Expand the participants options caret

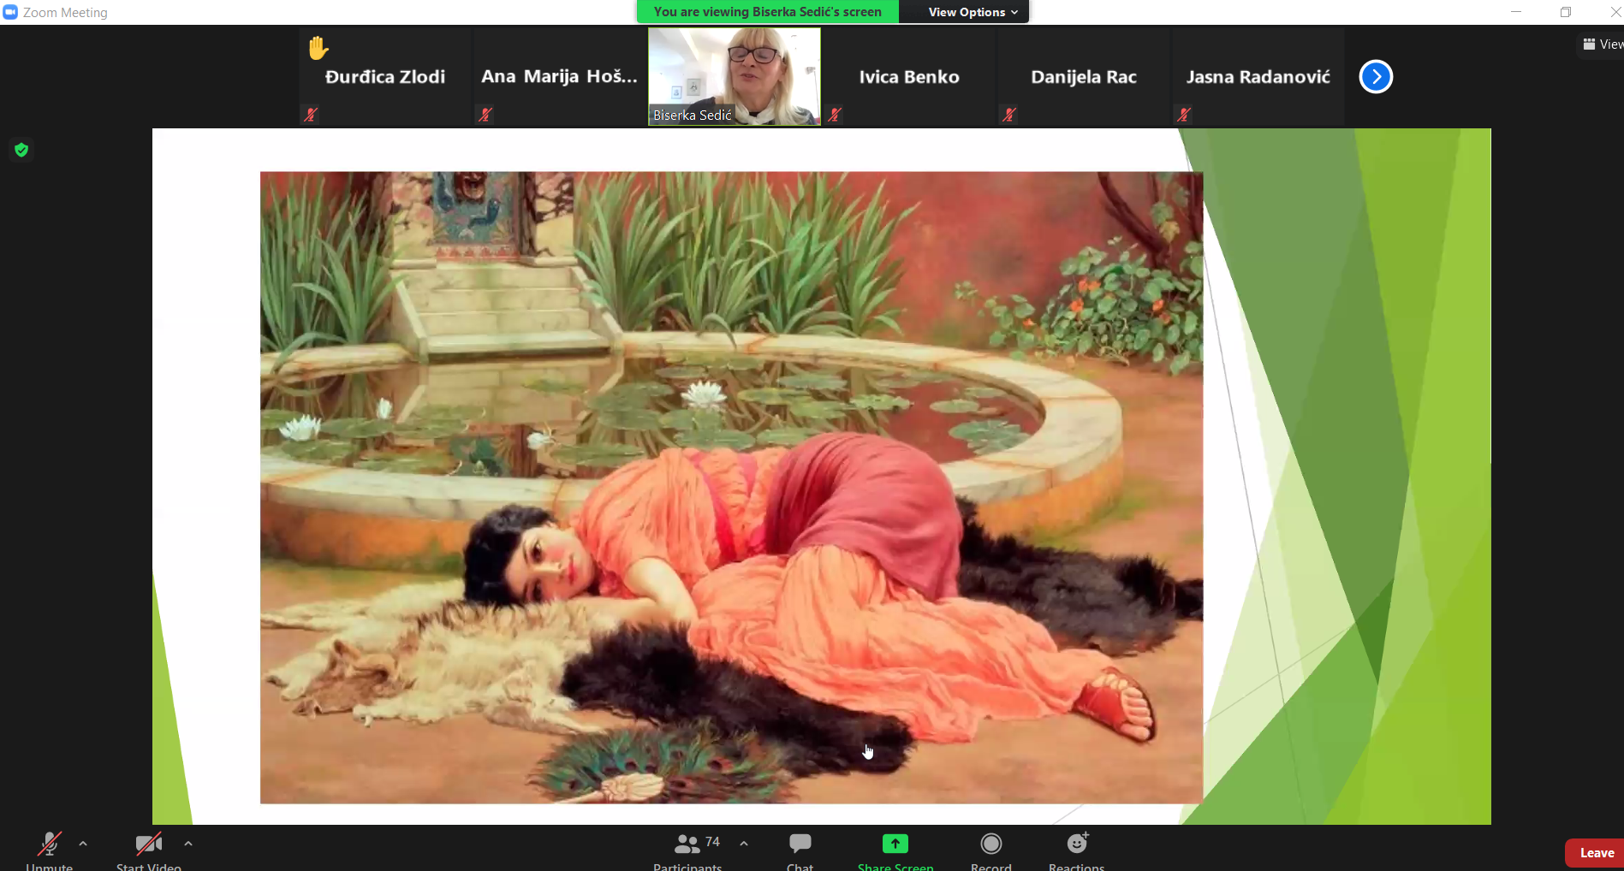point(744,844)
